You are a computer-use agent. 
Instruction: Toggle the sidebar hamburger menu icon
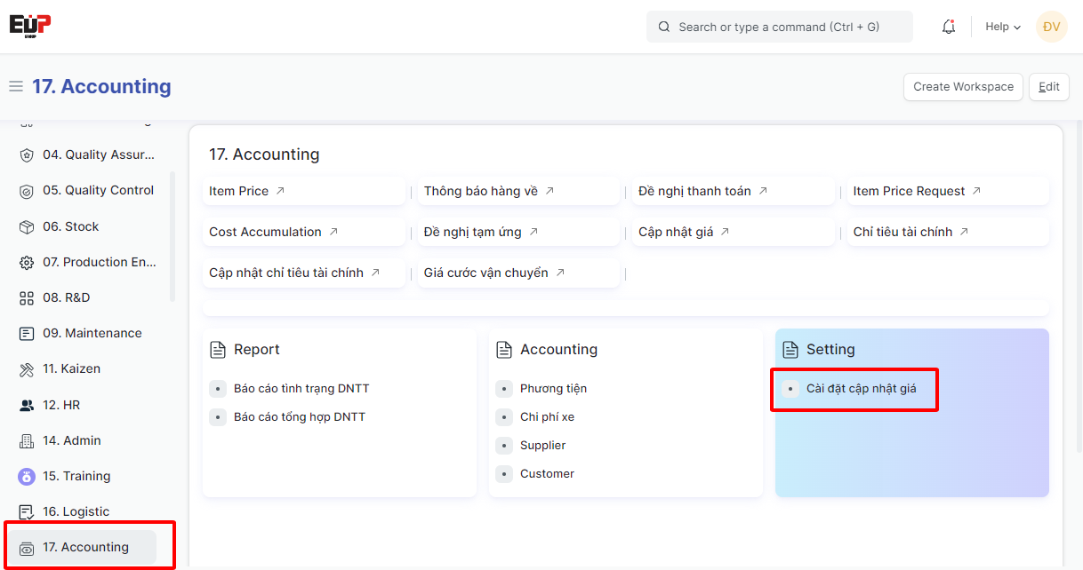coord(15,86)
